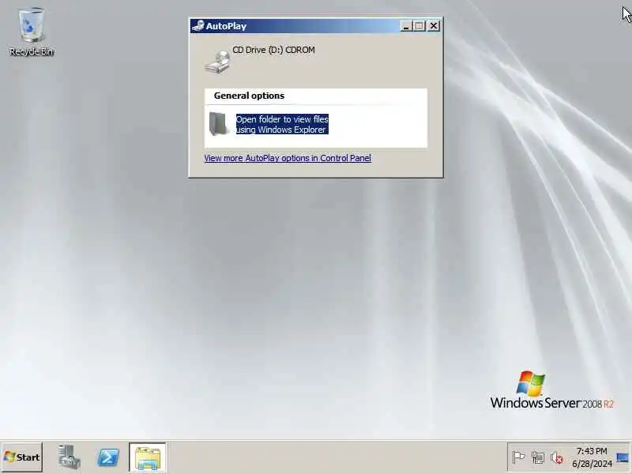
Task: Close the AutoPlay dialog
Action: point(434,26)
